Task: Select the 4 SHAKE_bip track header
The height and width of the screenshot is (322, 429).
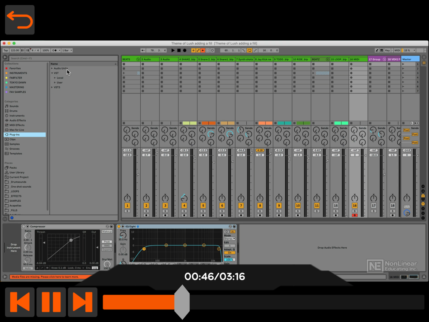Action: pos(188,59)
